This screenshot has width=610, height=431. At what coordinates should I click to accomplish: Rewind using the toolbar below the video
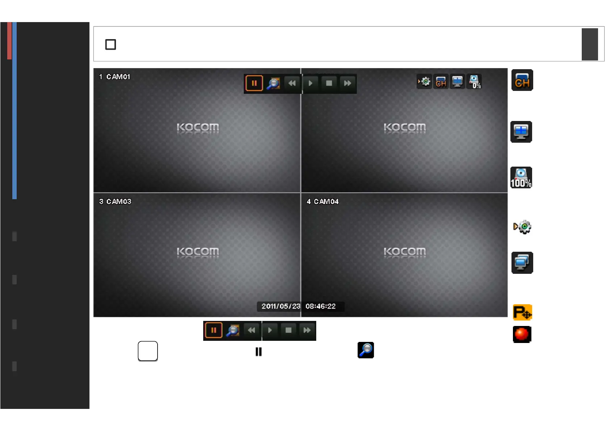click(251, 330)
